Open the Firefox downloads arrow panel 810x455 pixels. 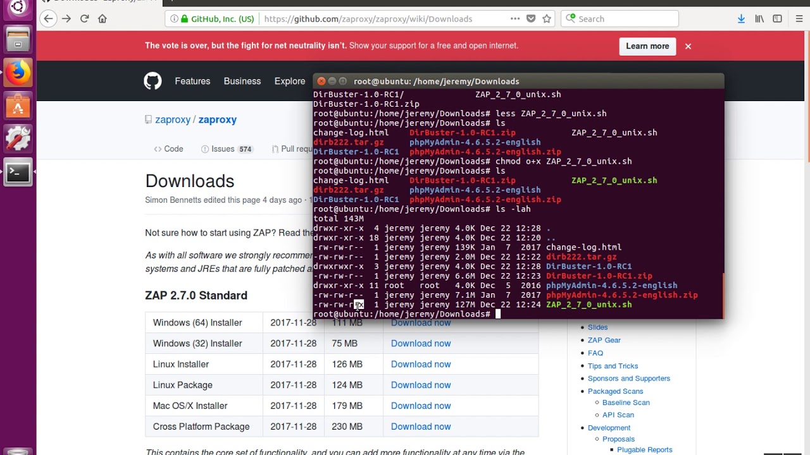[x=741, y=19]
